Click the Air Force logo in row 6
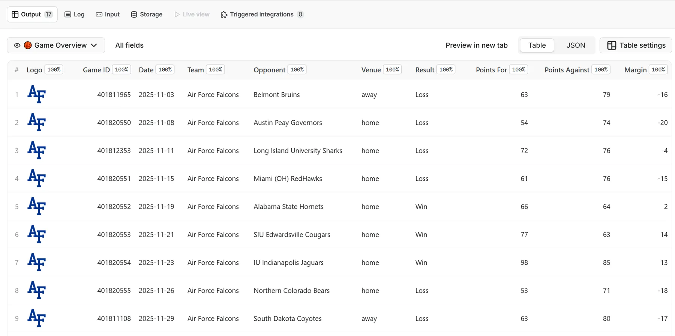The image size is (675, 336). click(x=37, y=234)
